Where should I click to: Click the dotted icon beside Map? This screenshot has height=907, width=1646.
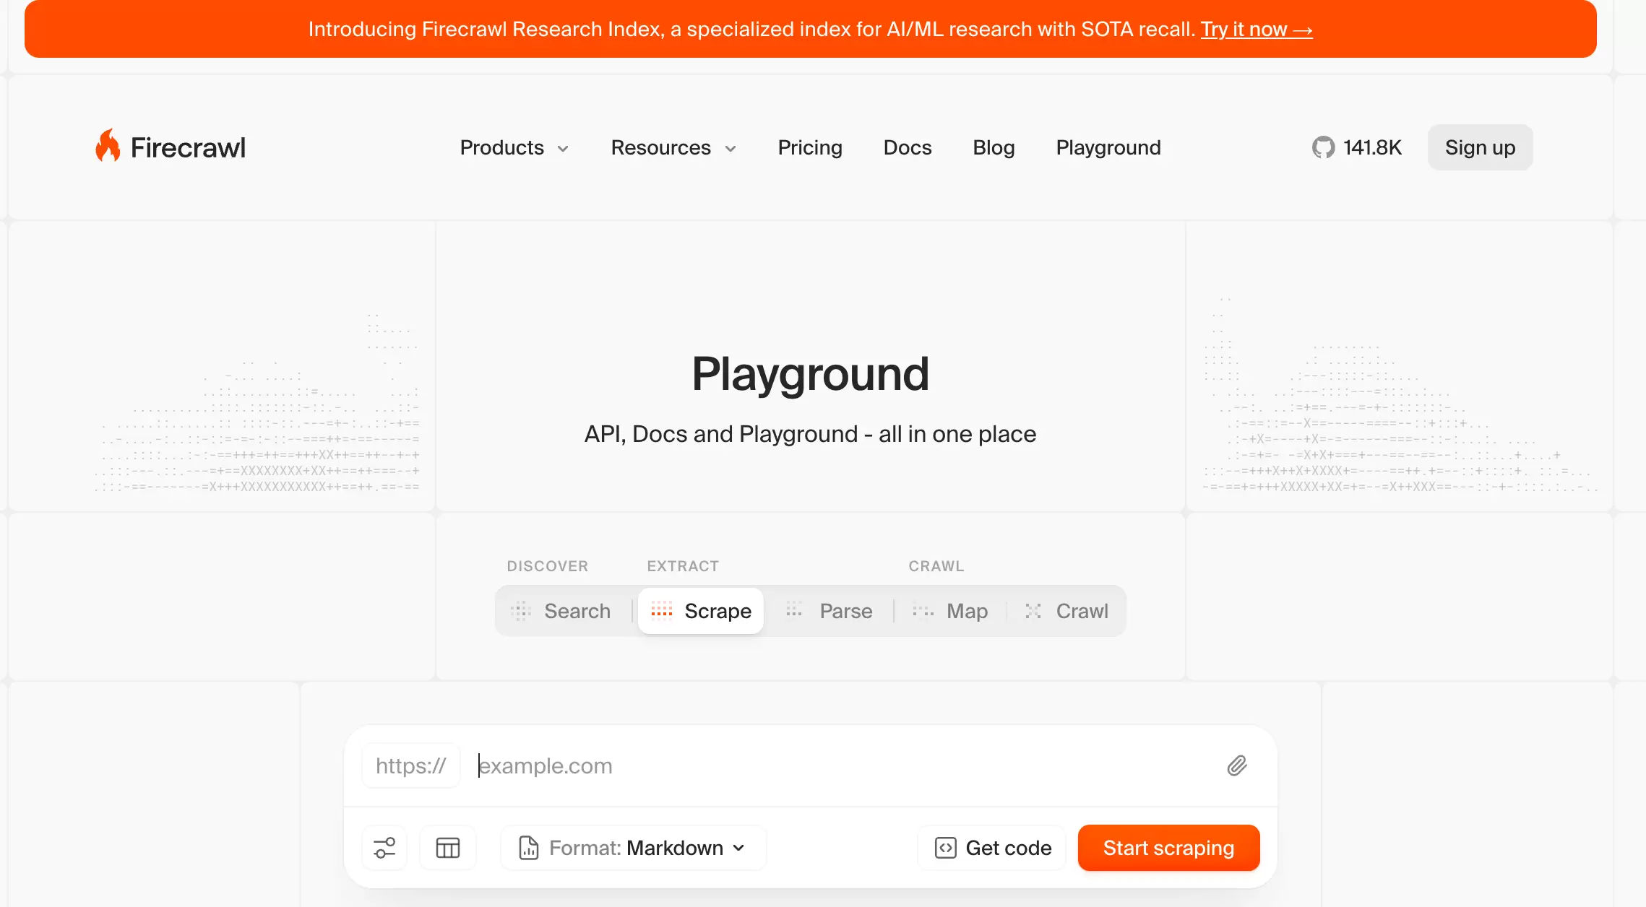click(x=923, y=611)
